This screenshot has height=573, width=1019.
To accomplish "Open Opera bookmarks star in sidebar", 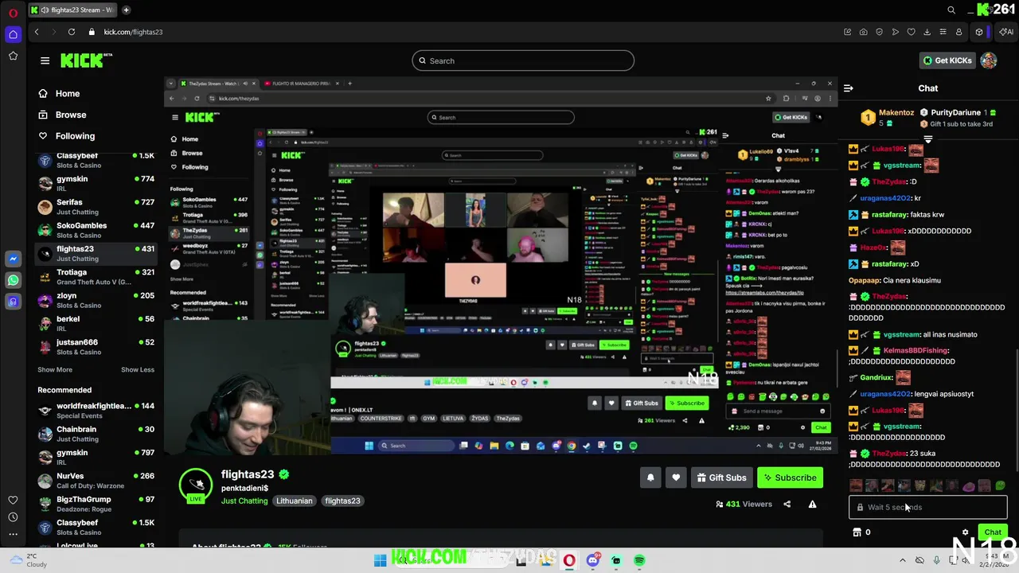I will click(x=13, y=56).
